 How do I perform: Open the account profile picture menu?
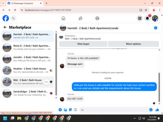click(155, 18)
